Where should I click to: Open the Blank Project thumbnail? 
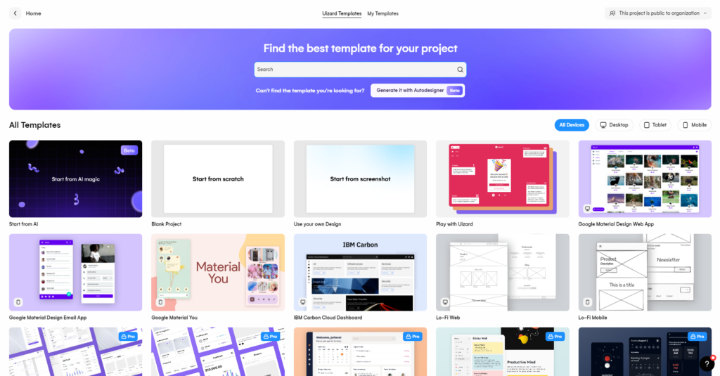coord(218,179)
